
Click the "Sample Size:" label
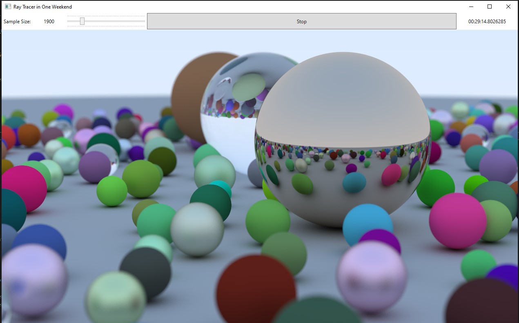pyautogui.click(x=17, y=22)
